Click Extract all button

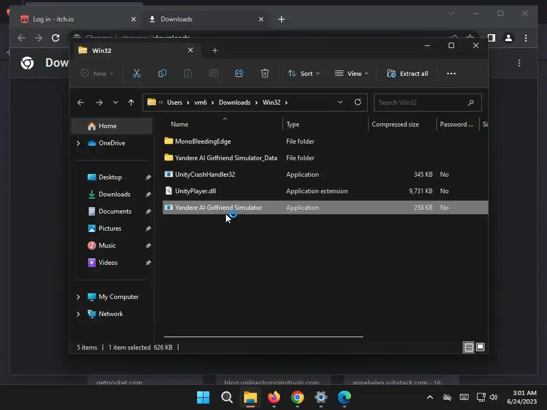coord(407,74)
